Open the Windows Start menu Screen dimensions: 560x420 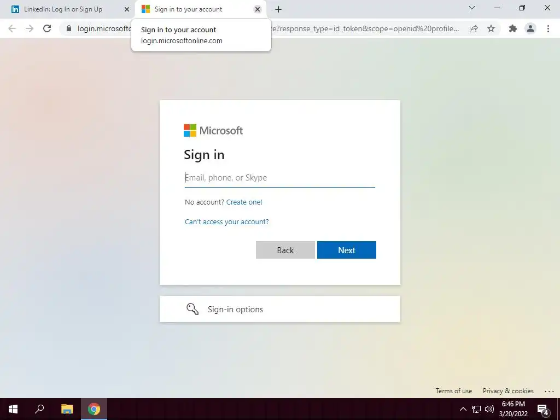(x=13, y=409)
